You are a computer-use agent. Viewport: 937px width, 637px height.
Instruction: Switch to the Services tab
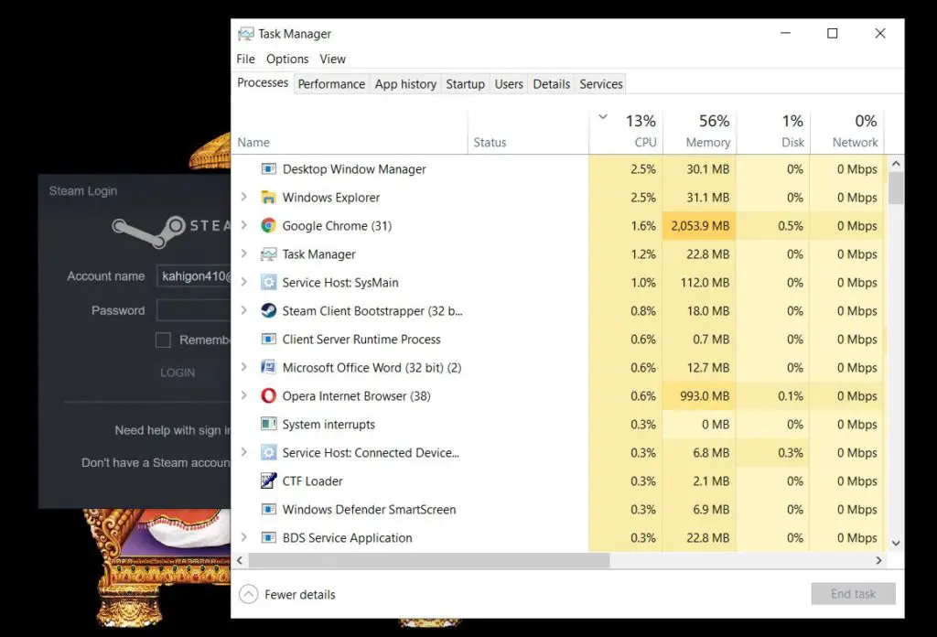(601, 84)
